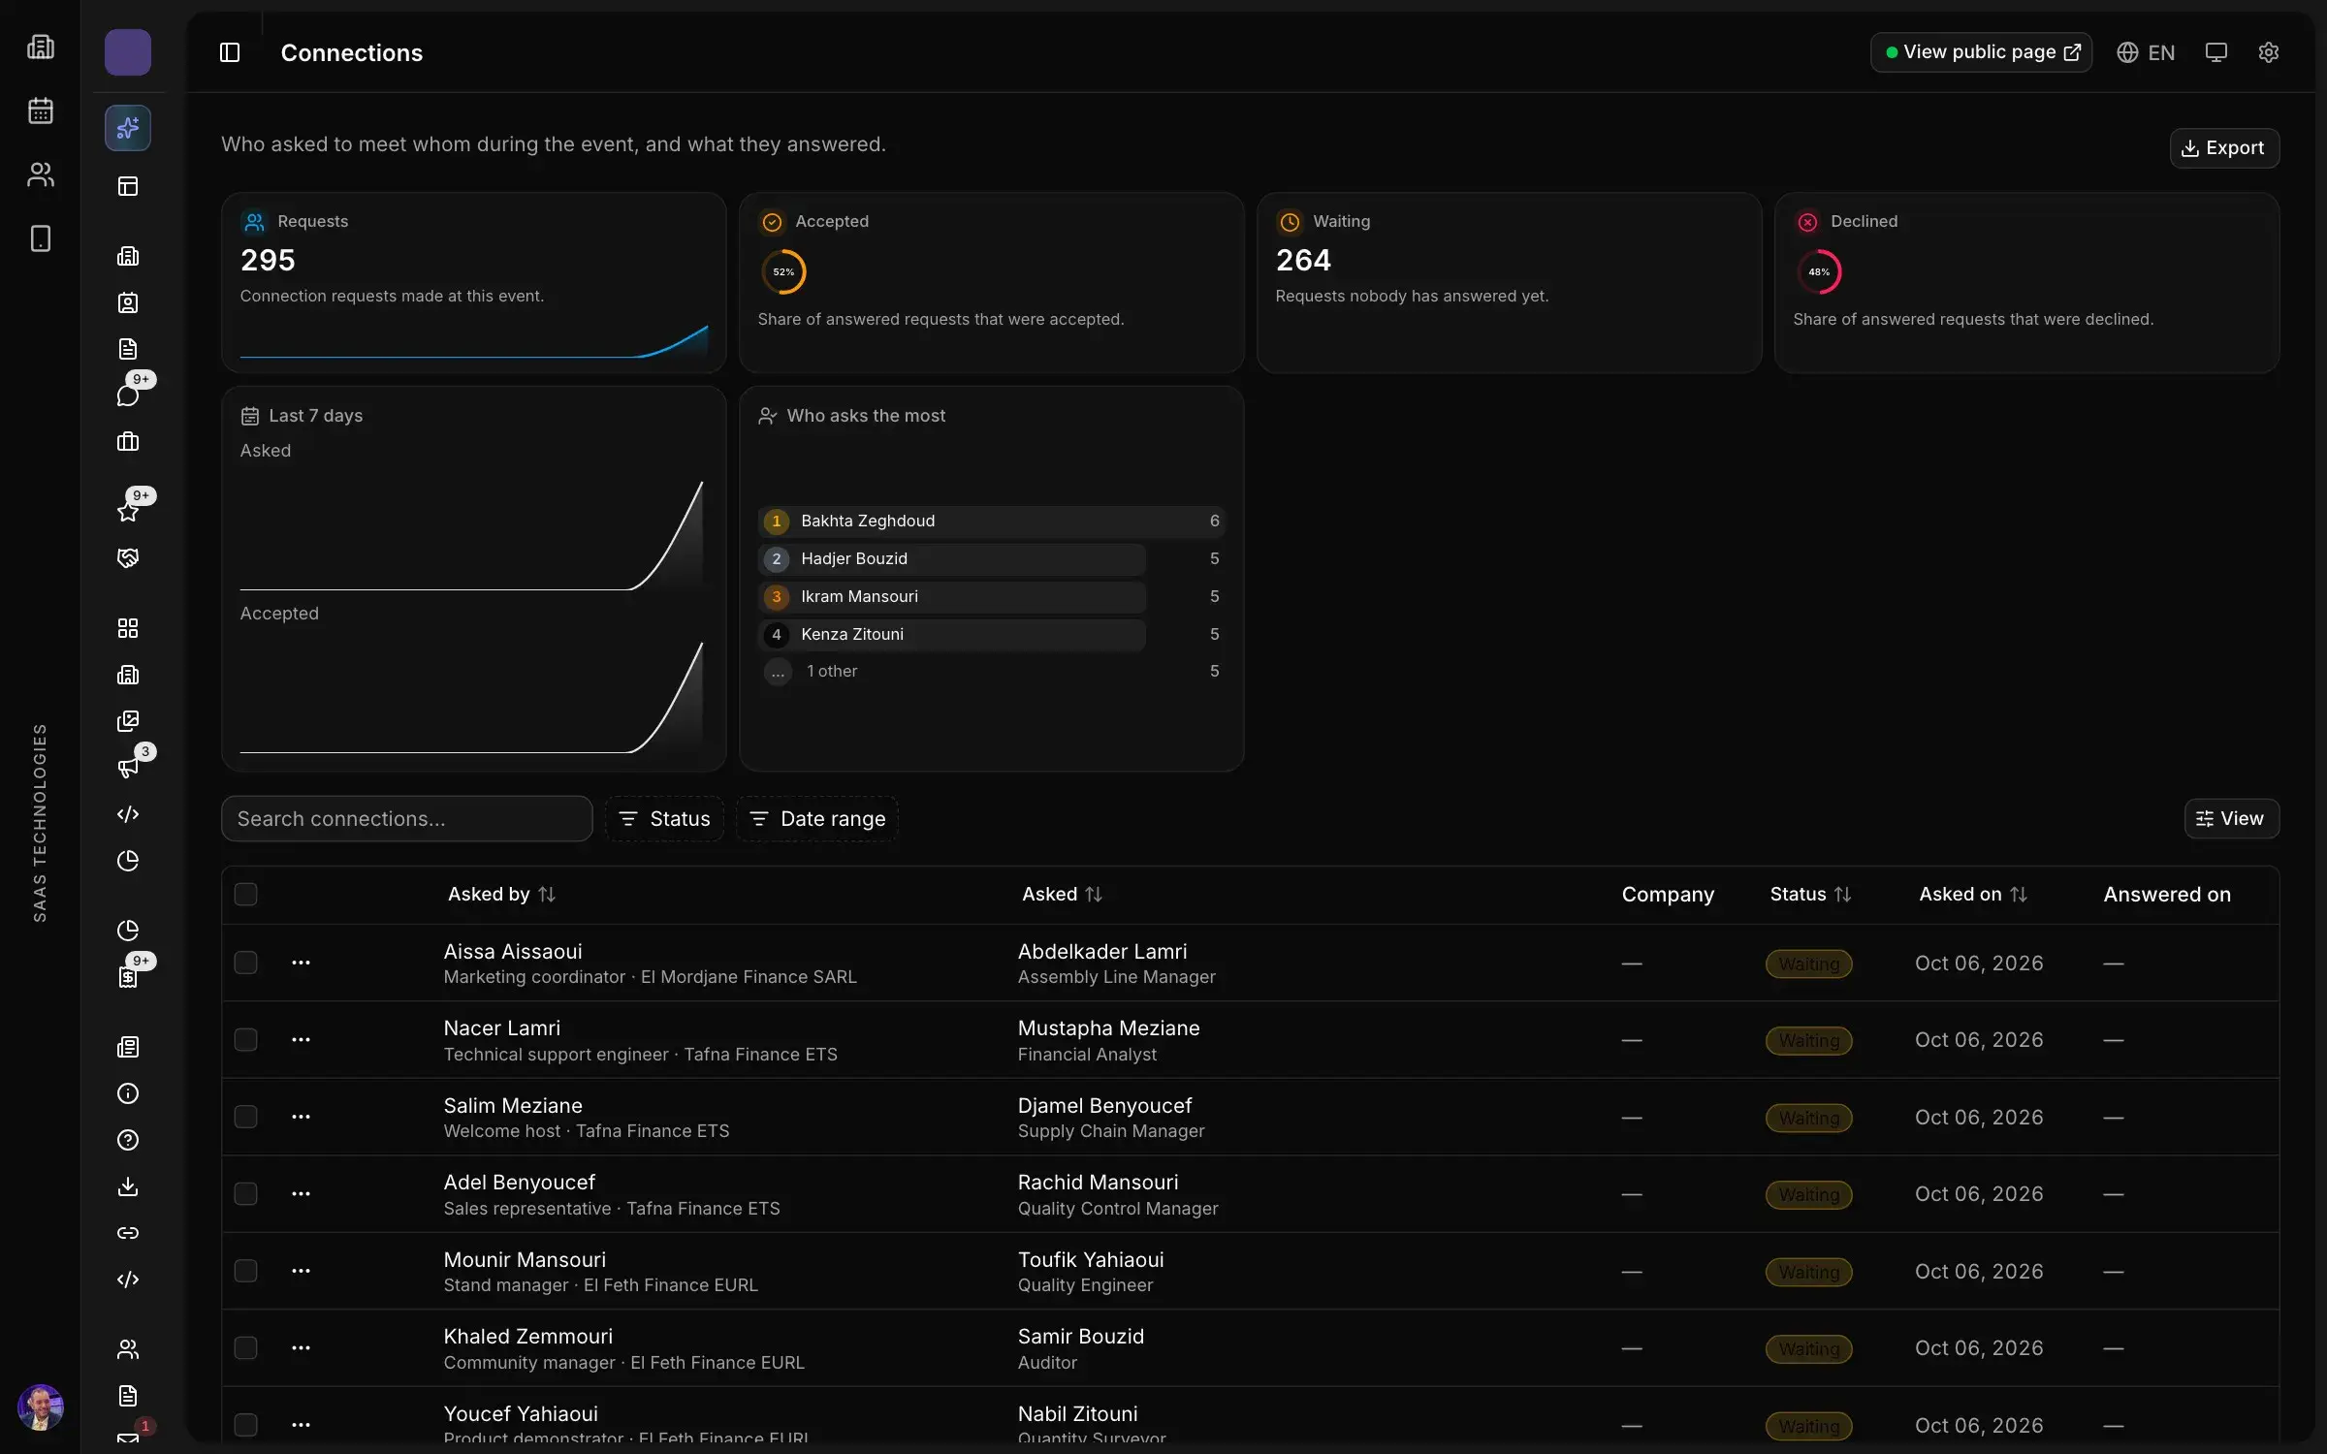Open the Status filter dropdown
The width and height of the screenshot is (2327, 1454).
[665, 819]
